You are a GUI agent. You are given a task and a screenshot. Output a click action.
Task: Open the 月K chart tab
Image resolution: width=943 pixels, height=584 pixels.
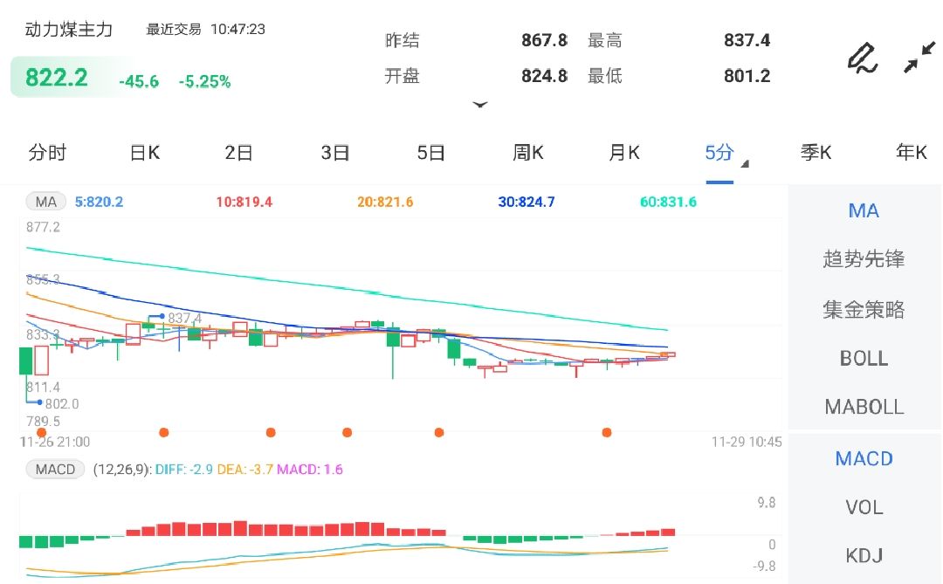pos(623,153)
